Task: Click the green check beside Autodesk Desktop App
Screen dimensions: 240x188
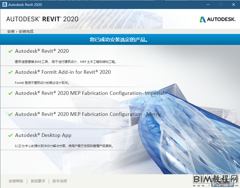Action: click(x=10, y=135)
